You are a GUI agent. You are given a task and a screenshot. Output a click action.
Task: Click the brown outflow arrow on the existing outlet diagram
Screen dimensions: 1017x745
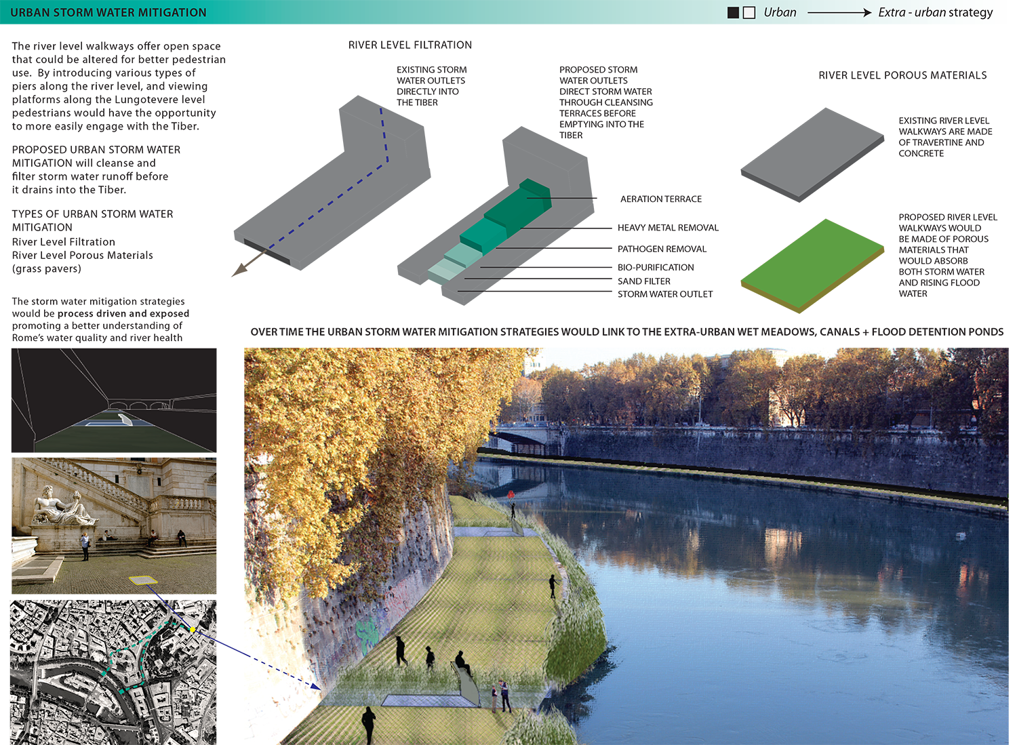click(250, 263)
